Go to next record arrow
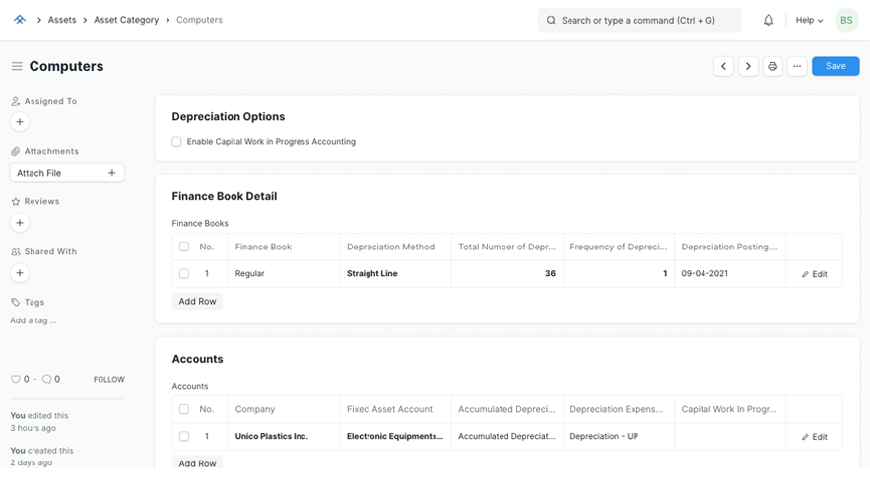The height and width of the screenshot is (496, 870). coord(748,66)
